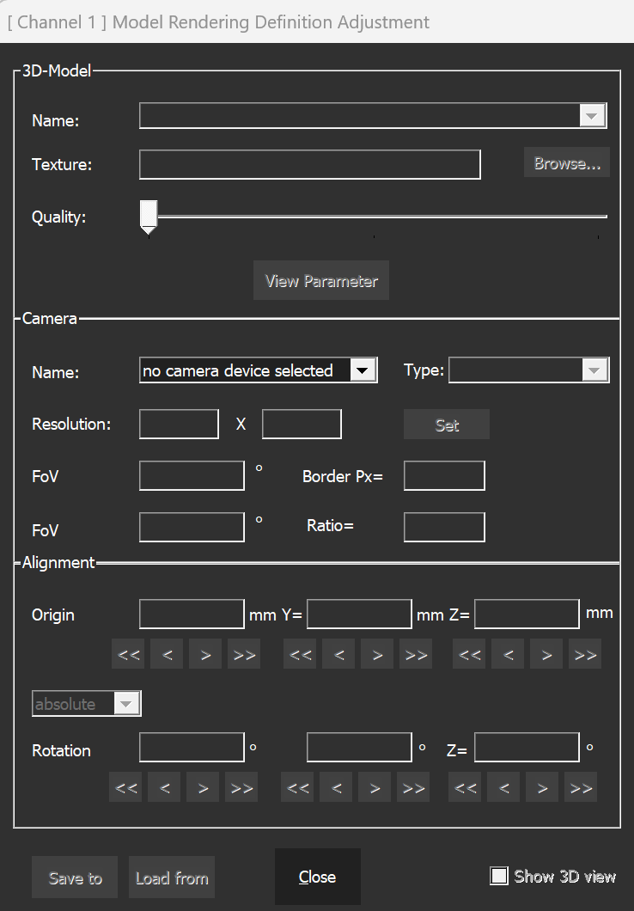Click the Texture path input field
The height and width of the screenshot is (911, 634).
pyautogui.click(x=309, y=164)
